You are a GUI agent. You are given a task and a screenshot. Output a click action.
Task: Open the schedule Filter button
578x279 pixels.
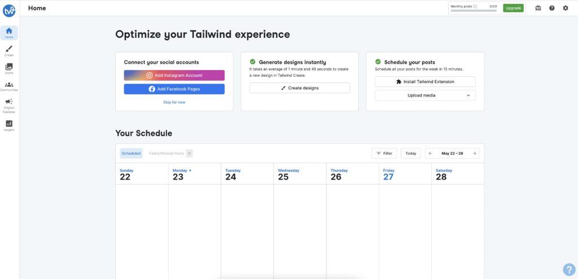point(384,153)
